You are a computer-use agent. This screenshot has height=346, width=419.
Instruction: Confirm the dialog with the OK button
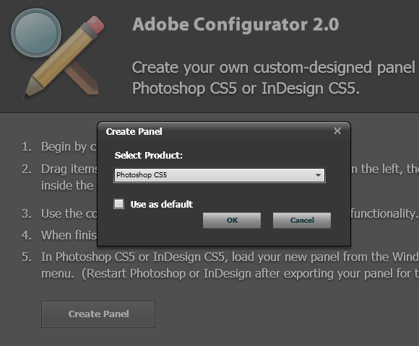coord(232,220)
